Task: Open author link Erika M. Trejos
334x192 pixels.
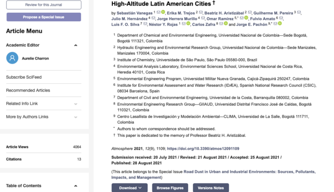Action: [181, 13]
